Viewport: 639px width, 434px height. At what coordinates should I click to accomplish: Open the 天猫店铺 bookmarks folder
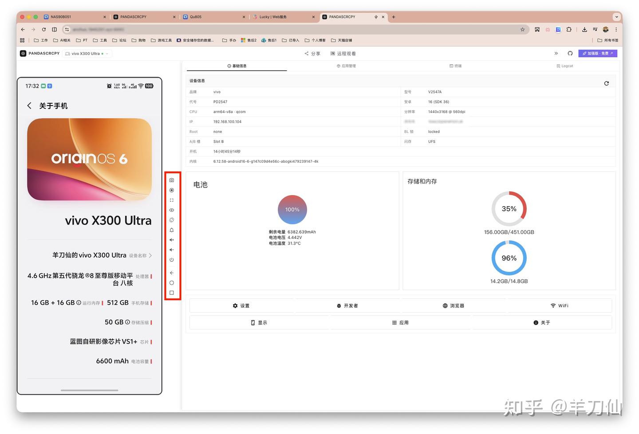[341, 40]
